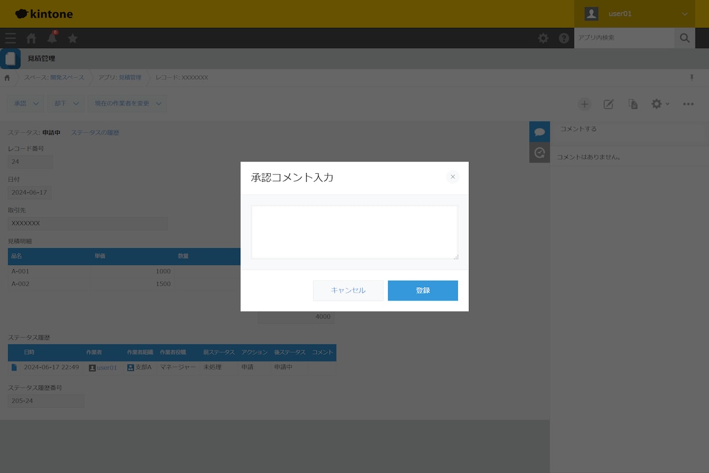Click the 登録 button in the dialog
Screen dimensions: 709x473
coord(422,291)
